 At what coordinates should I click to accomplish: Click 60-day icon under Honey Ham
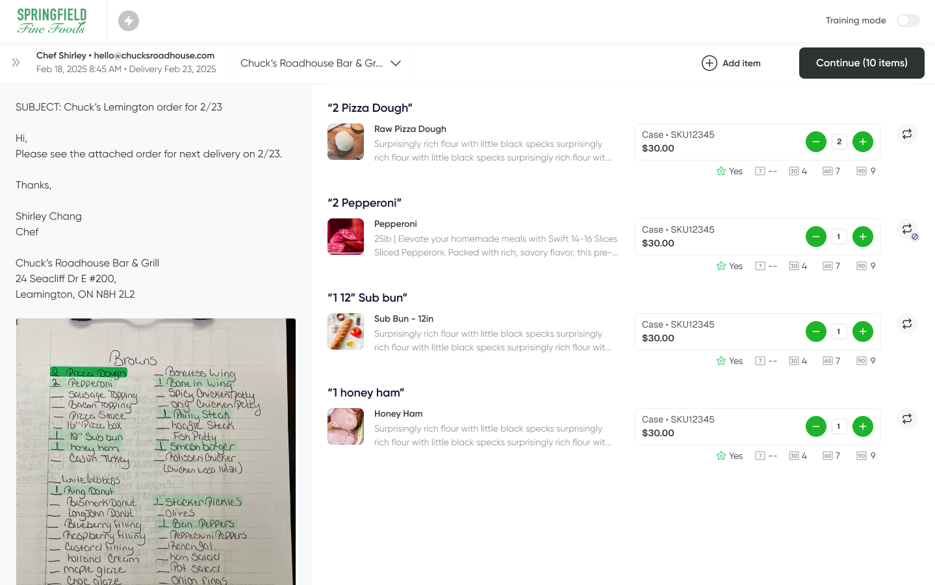pos(827,456)
